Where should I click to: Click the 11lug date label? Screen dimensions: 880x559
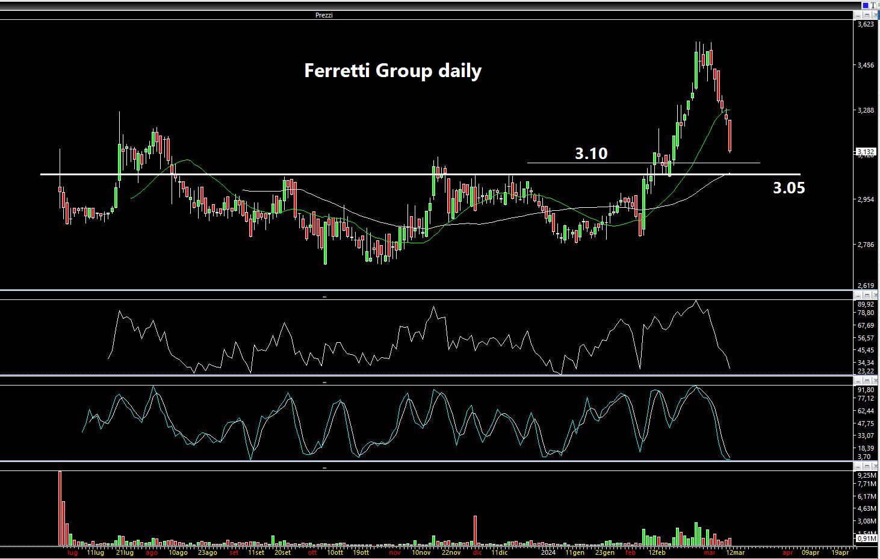[95, 552]
